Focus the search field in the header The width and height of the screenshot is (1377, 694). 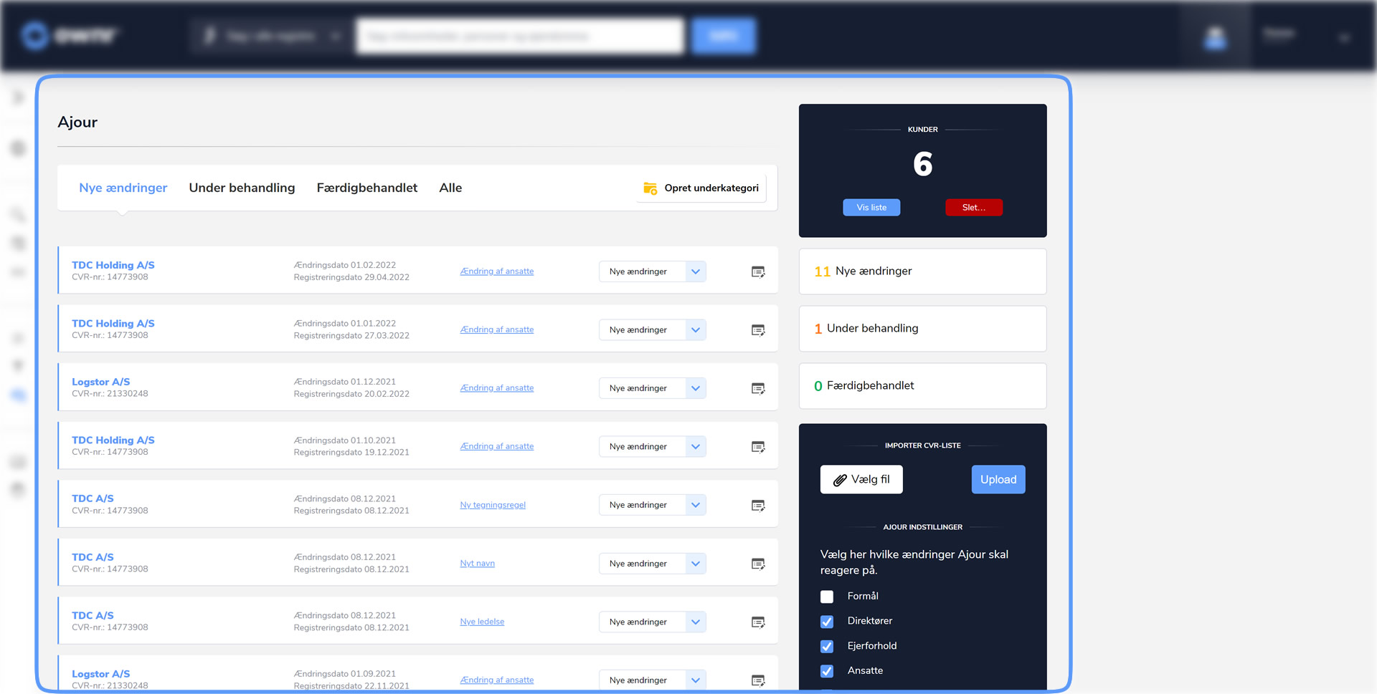520,37
